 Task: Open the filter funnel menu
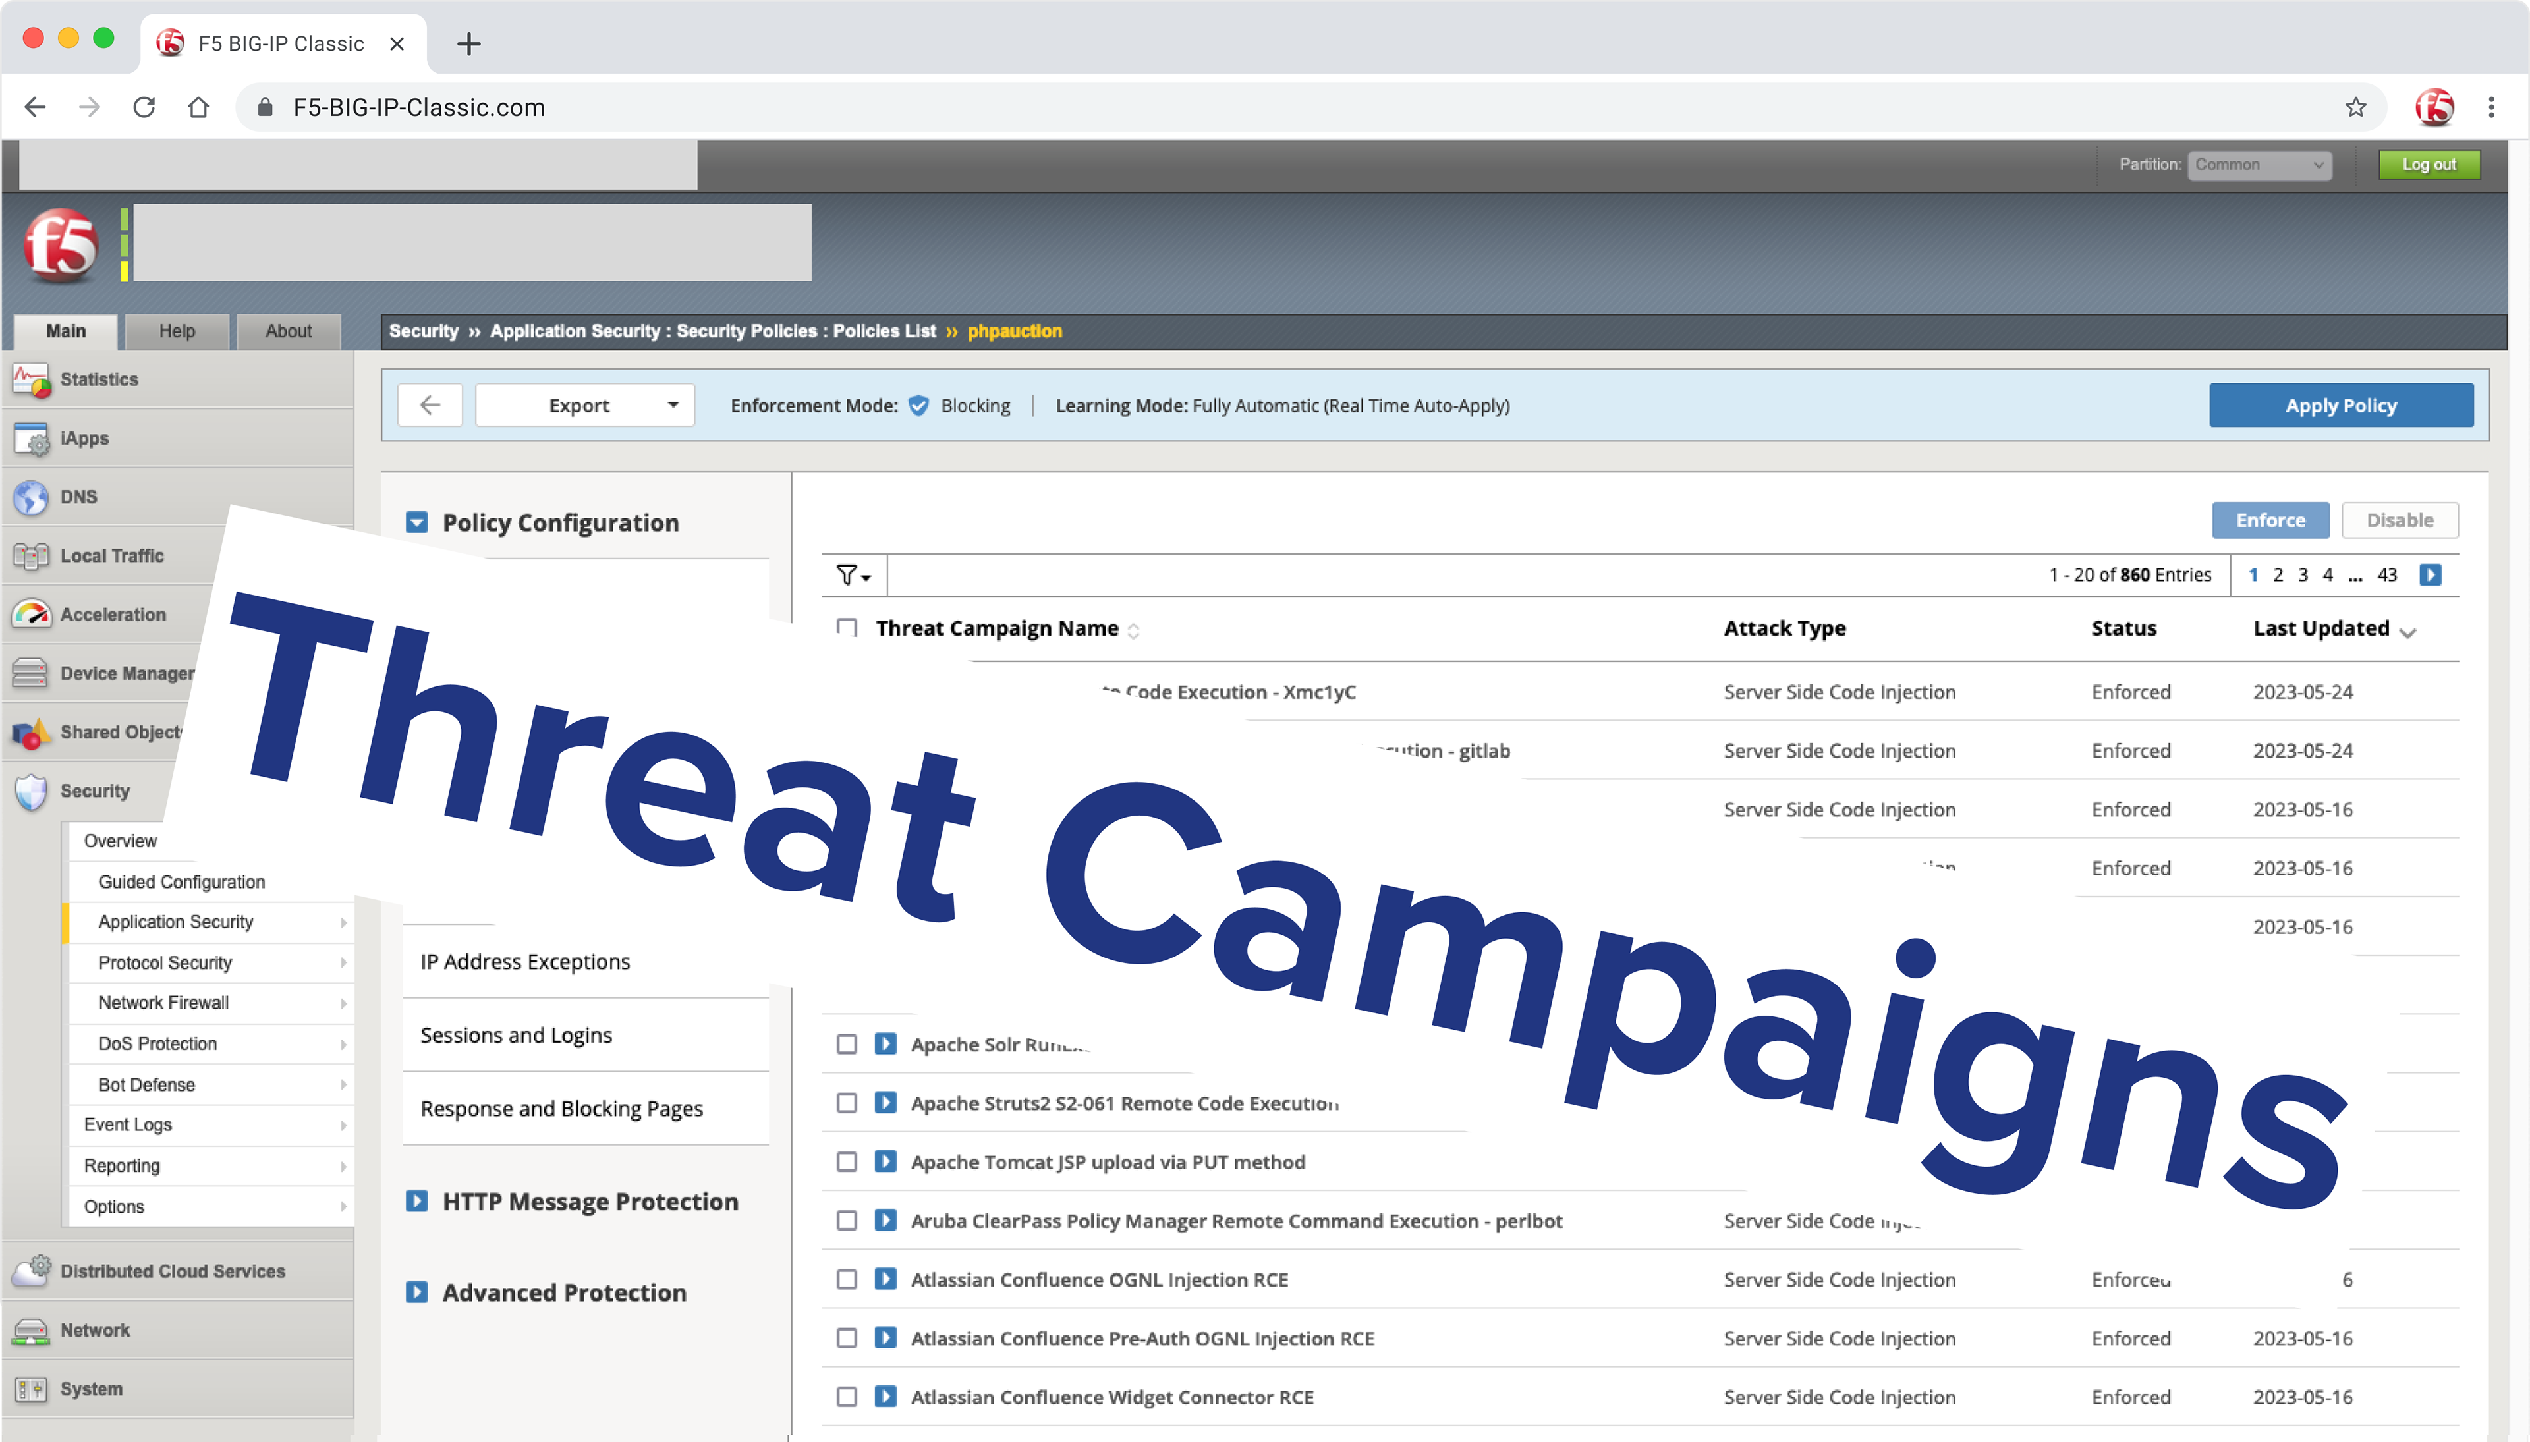853,575
